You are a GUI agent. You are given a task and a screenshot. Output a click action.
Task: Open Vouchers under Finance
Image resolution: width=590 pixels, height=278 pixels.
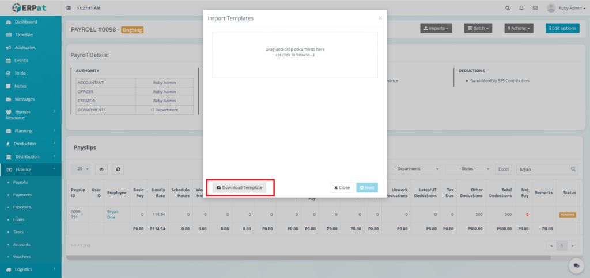(22, 257)
